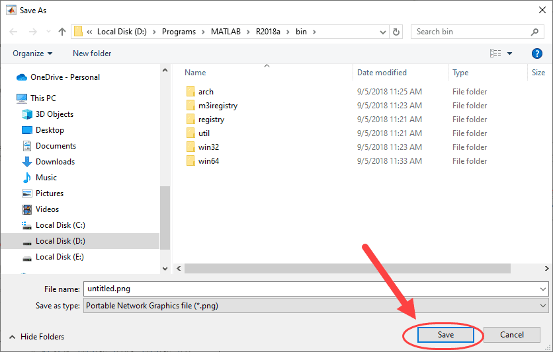Open Music in navigation pane
553x352 pixels.
[x=39, y=178]
